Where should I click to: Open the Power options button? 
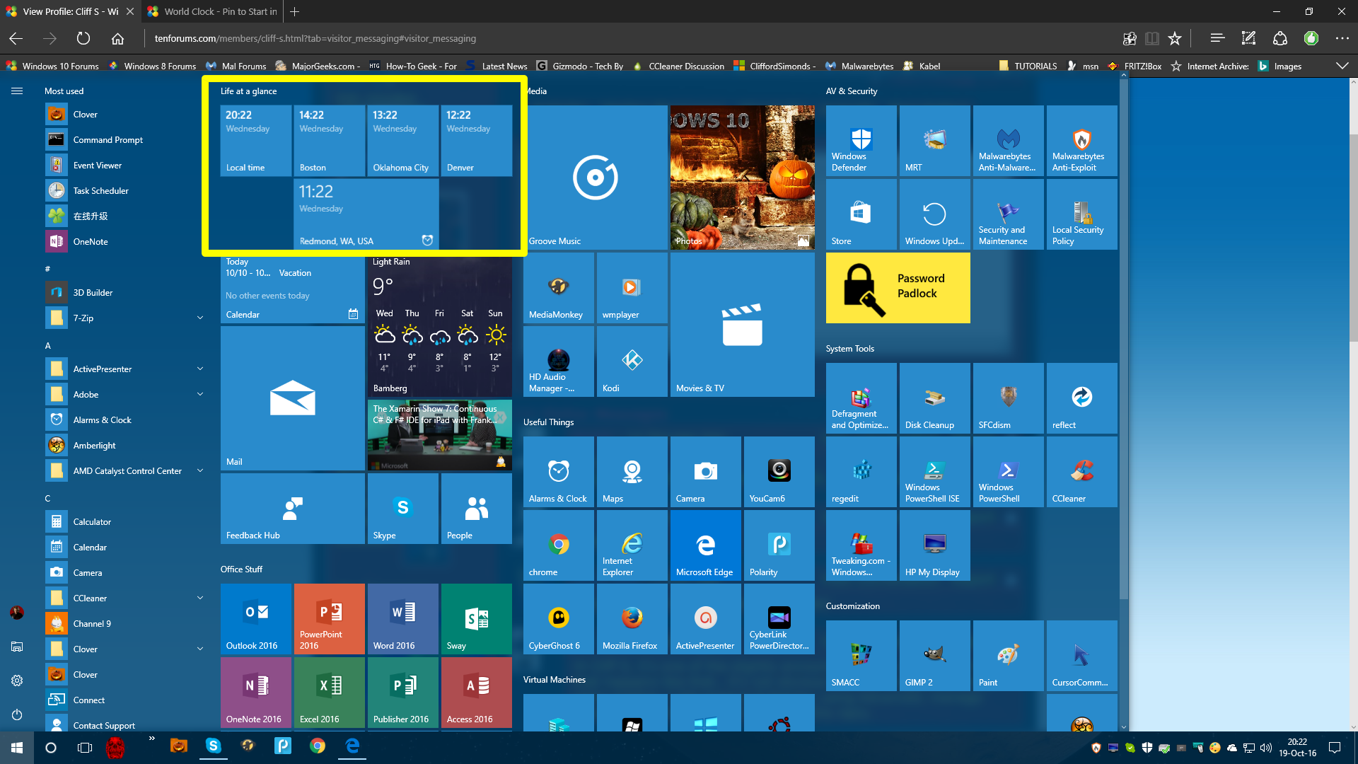pyautogui.click(x=17, y=714)
